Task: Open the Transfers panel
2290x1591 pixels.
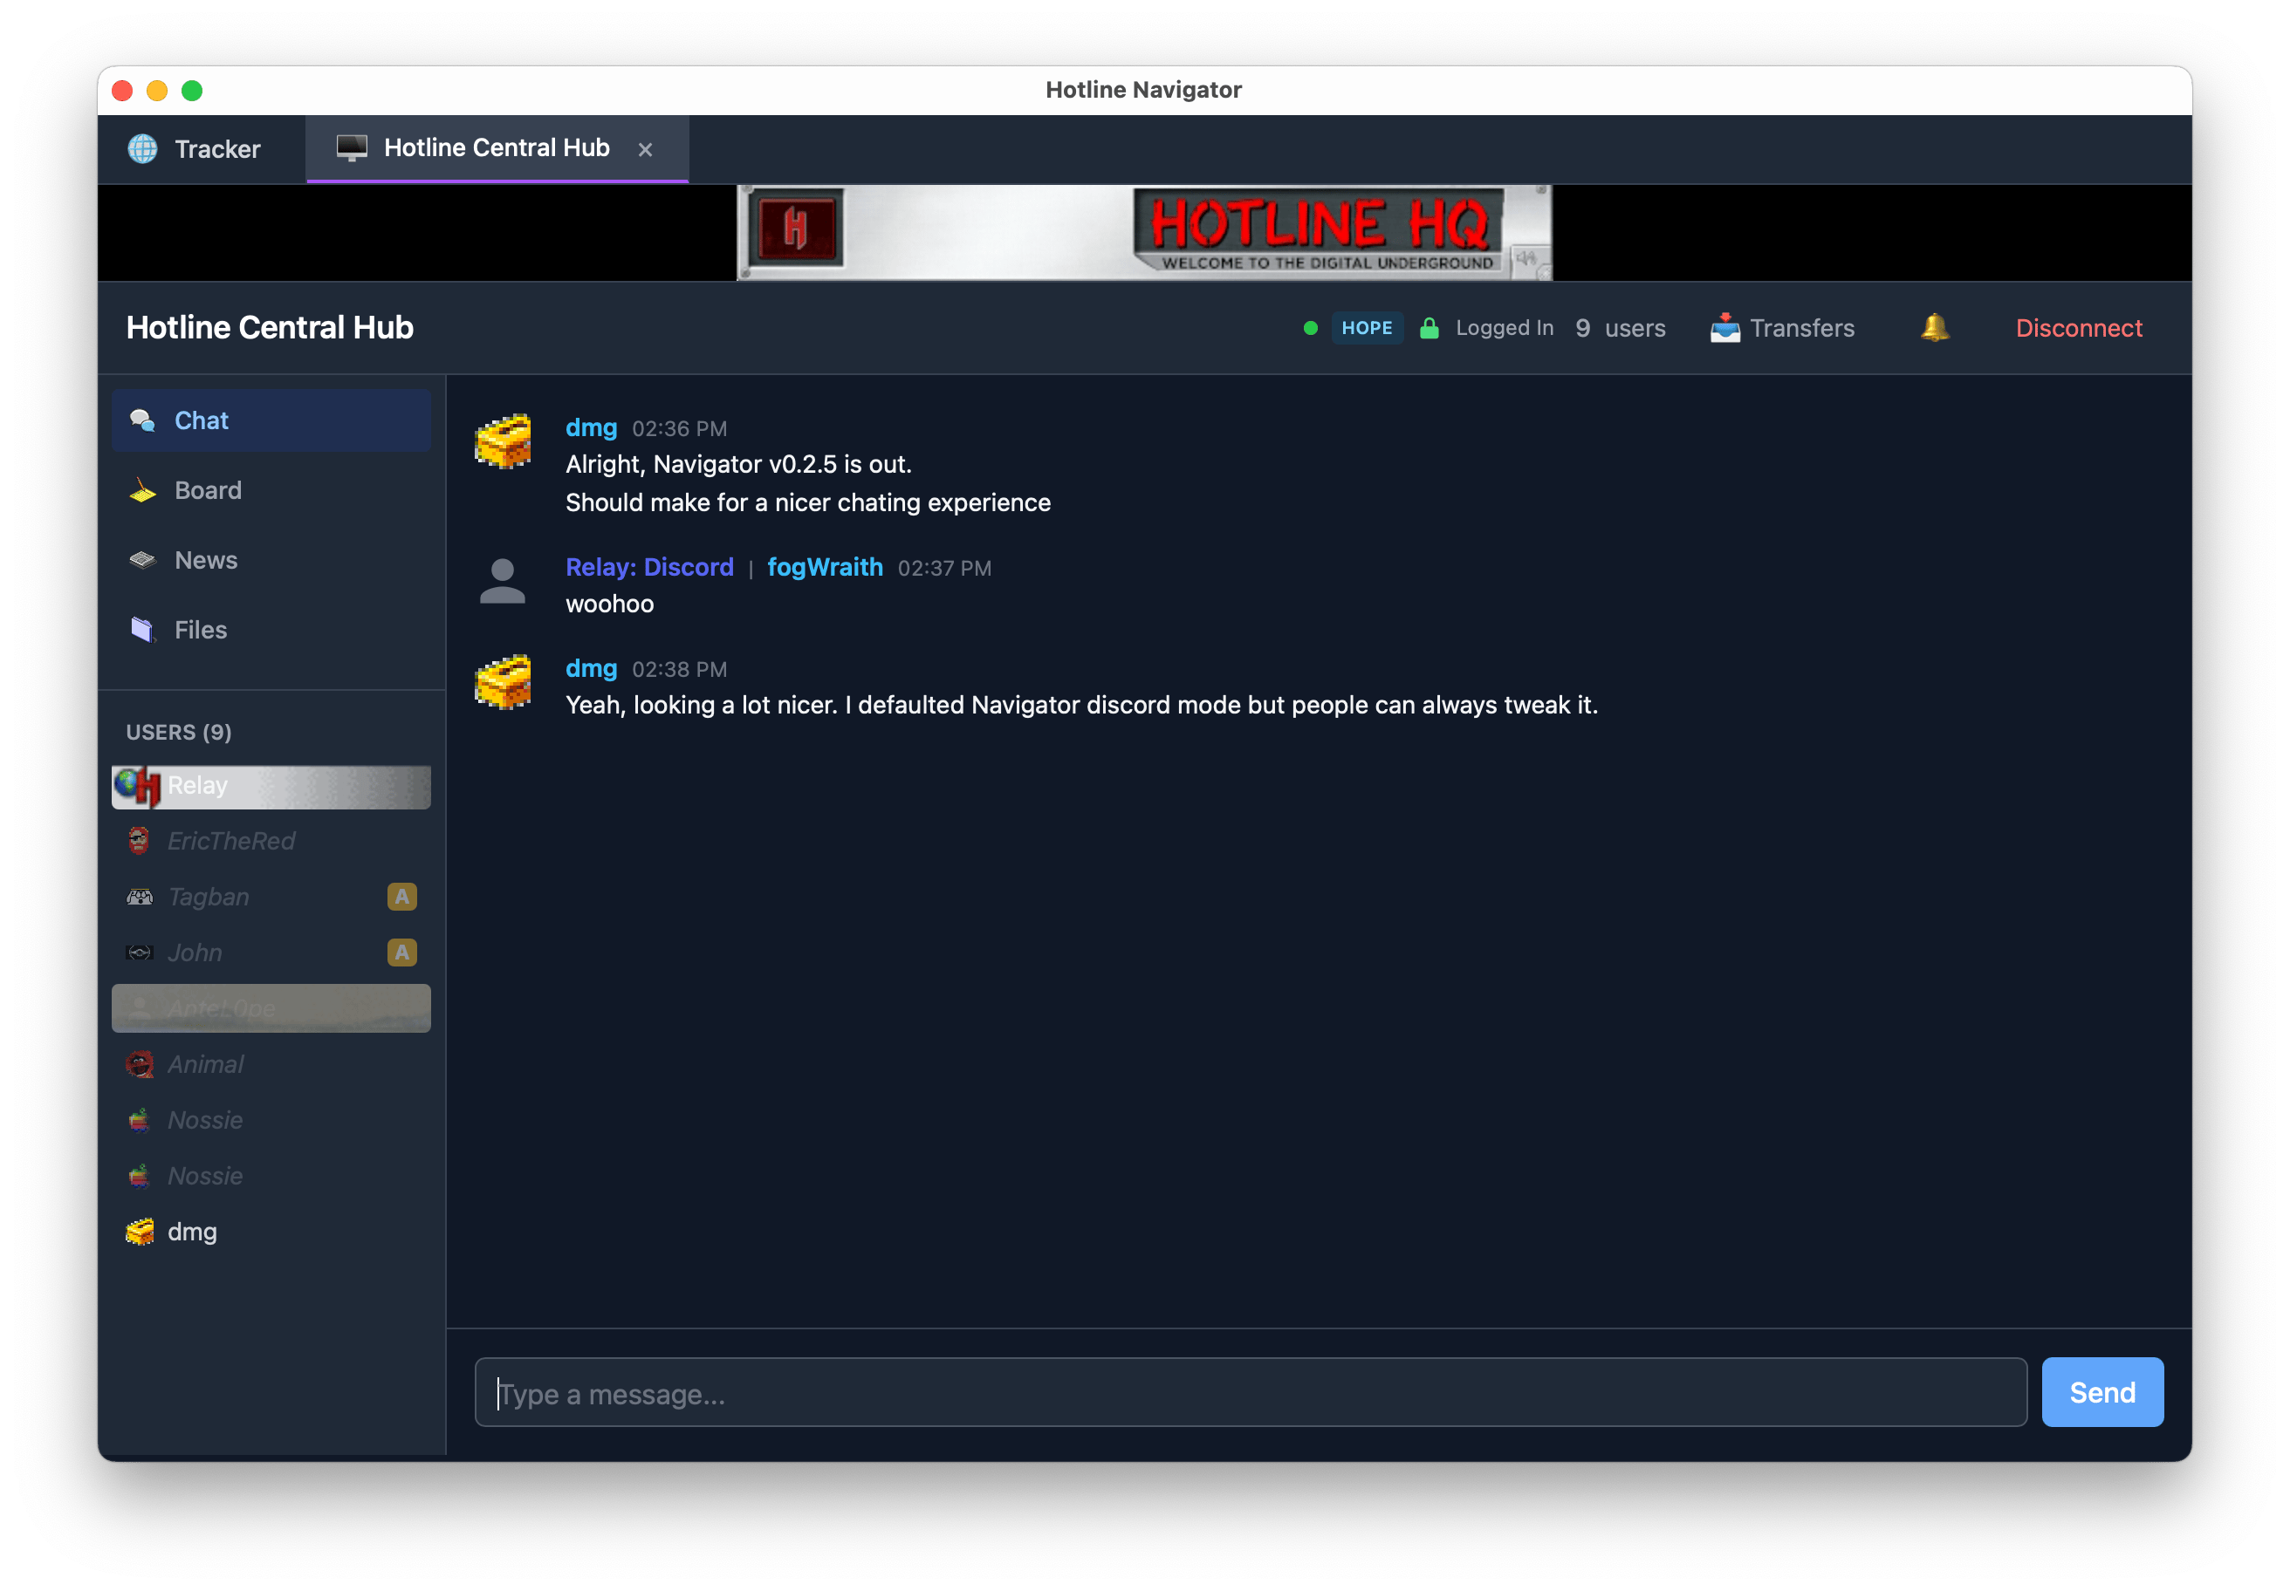Action: click(1782, 328)
